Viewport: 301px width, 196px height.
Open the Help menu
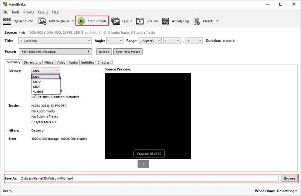point(56,12)
